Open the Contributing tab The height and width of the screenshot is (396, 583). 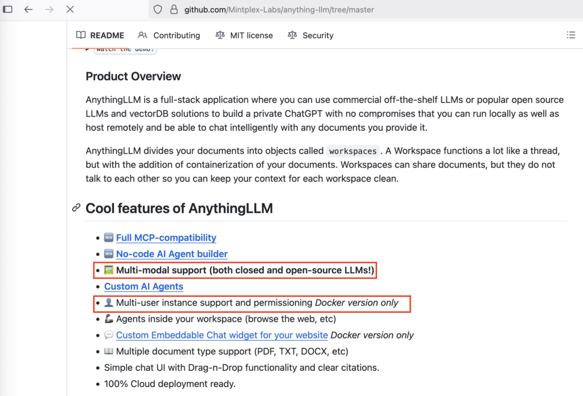click(x=169, y=35)
